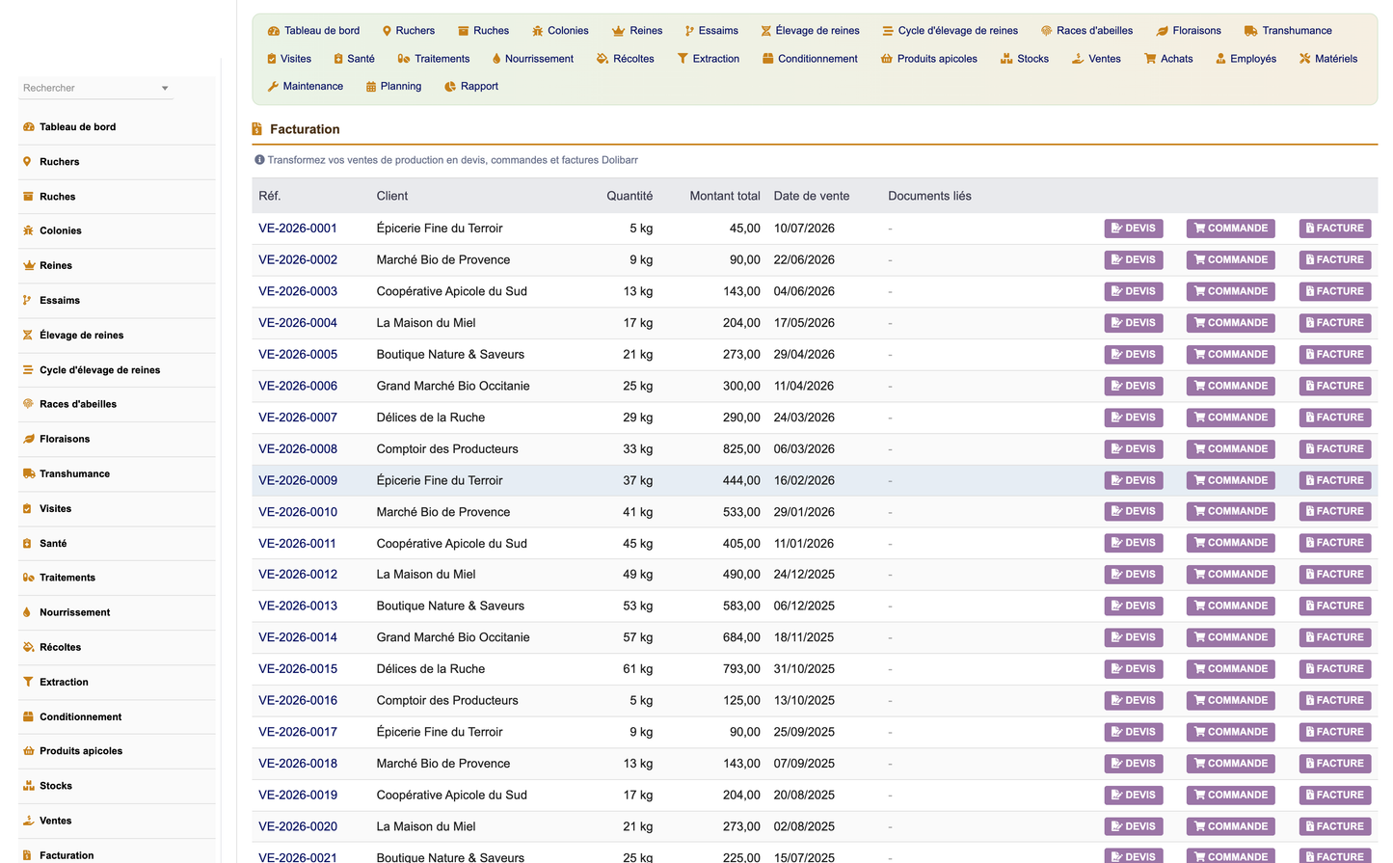The width and height of the screenshot is (1393, 863).
Task: Open sale reference VE-2026-0015
Action: [298, 669]
